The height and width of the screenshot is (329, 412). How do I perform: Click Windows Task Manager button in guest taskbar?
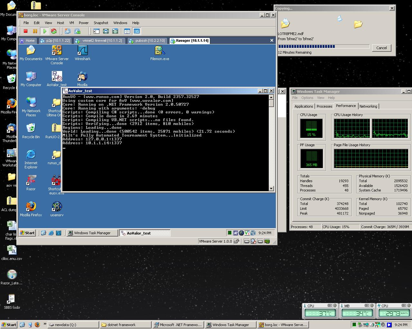pos(92,233)
